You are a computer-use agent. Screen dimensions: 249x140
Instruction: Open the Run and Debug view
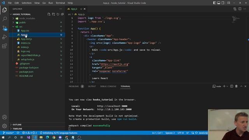4,37
